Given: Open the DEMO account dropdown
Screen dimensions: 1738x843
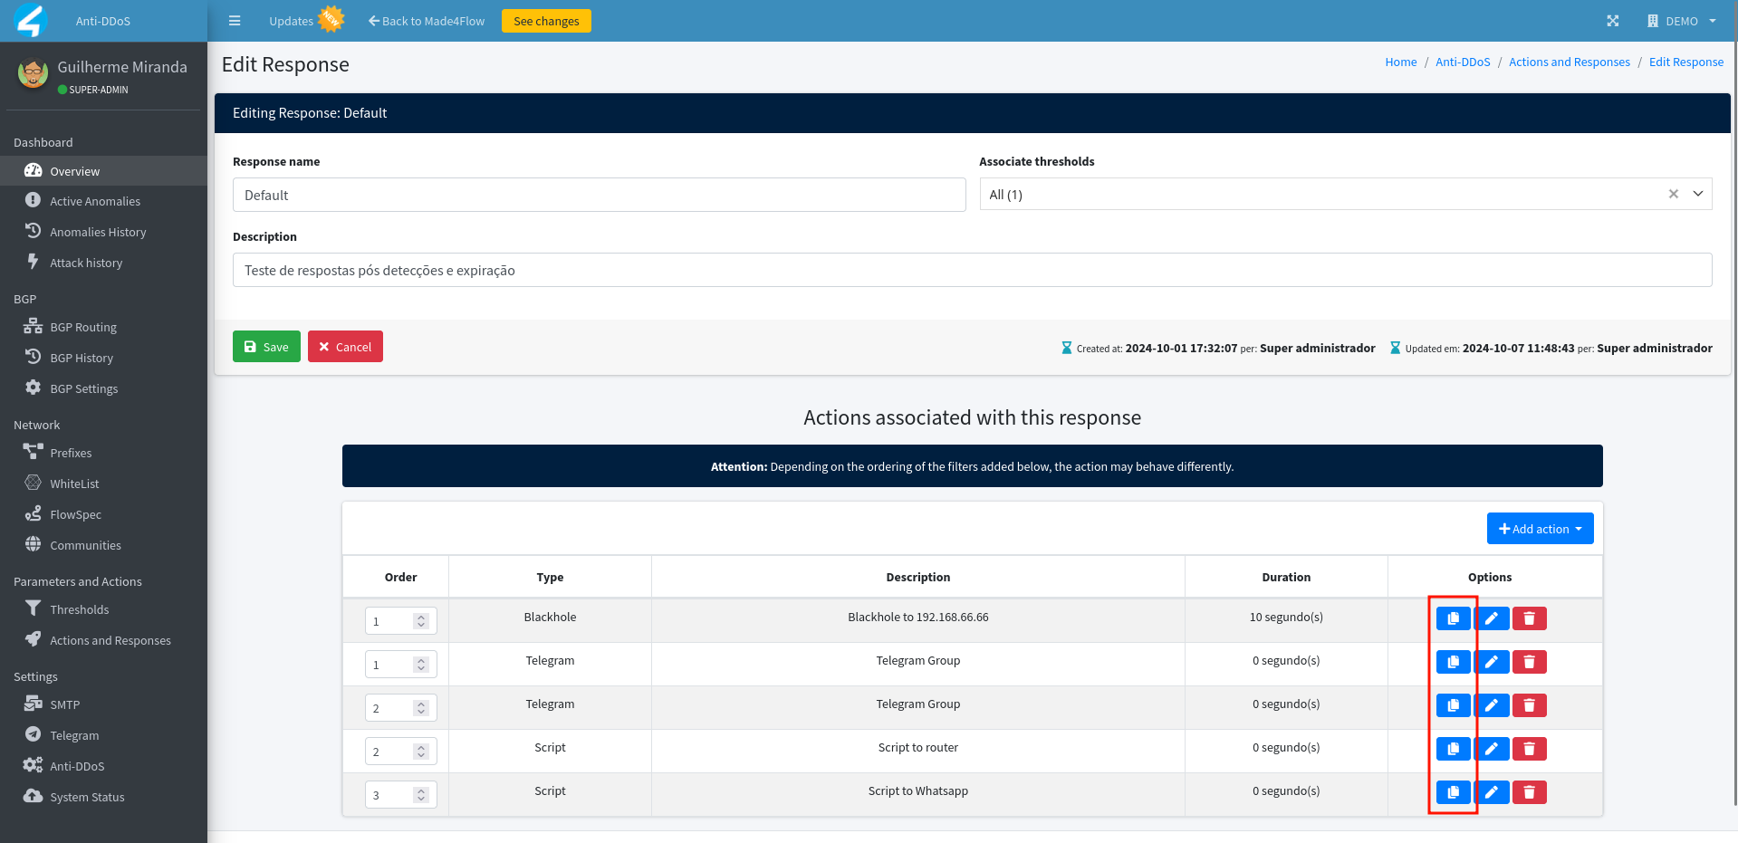Looking at the screenshot, I should [1682, 21].
